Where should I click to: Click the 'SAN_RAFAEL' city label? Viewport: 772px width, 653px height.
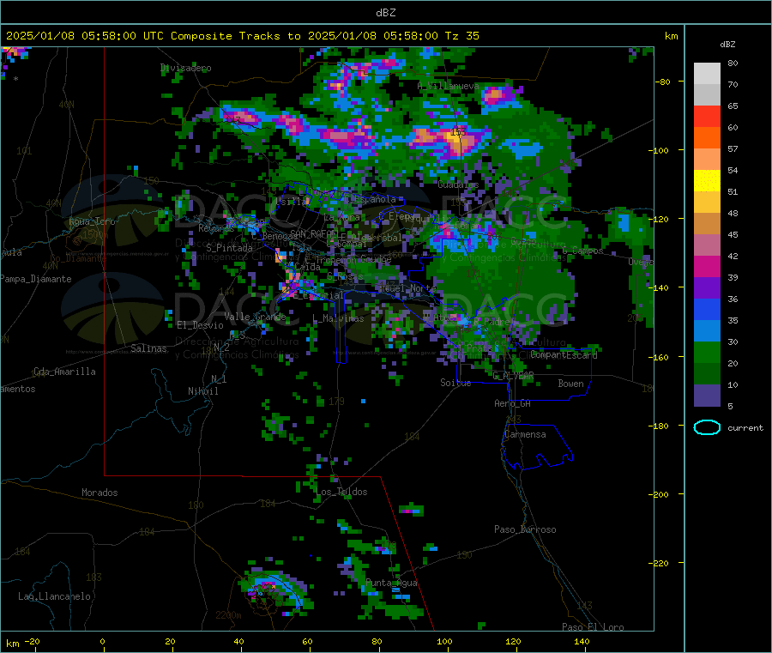pos(313,234)
